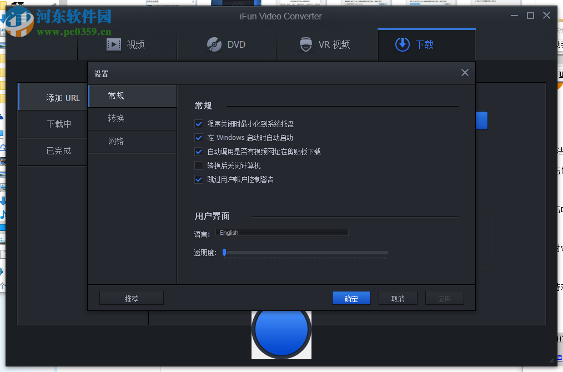The height and width of the screenshot is (372, 563).
Task: Enable 转换后关闭计算机 option
Action: point(199,165)
